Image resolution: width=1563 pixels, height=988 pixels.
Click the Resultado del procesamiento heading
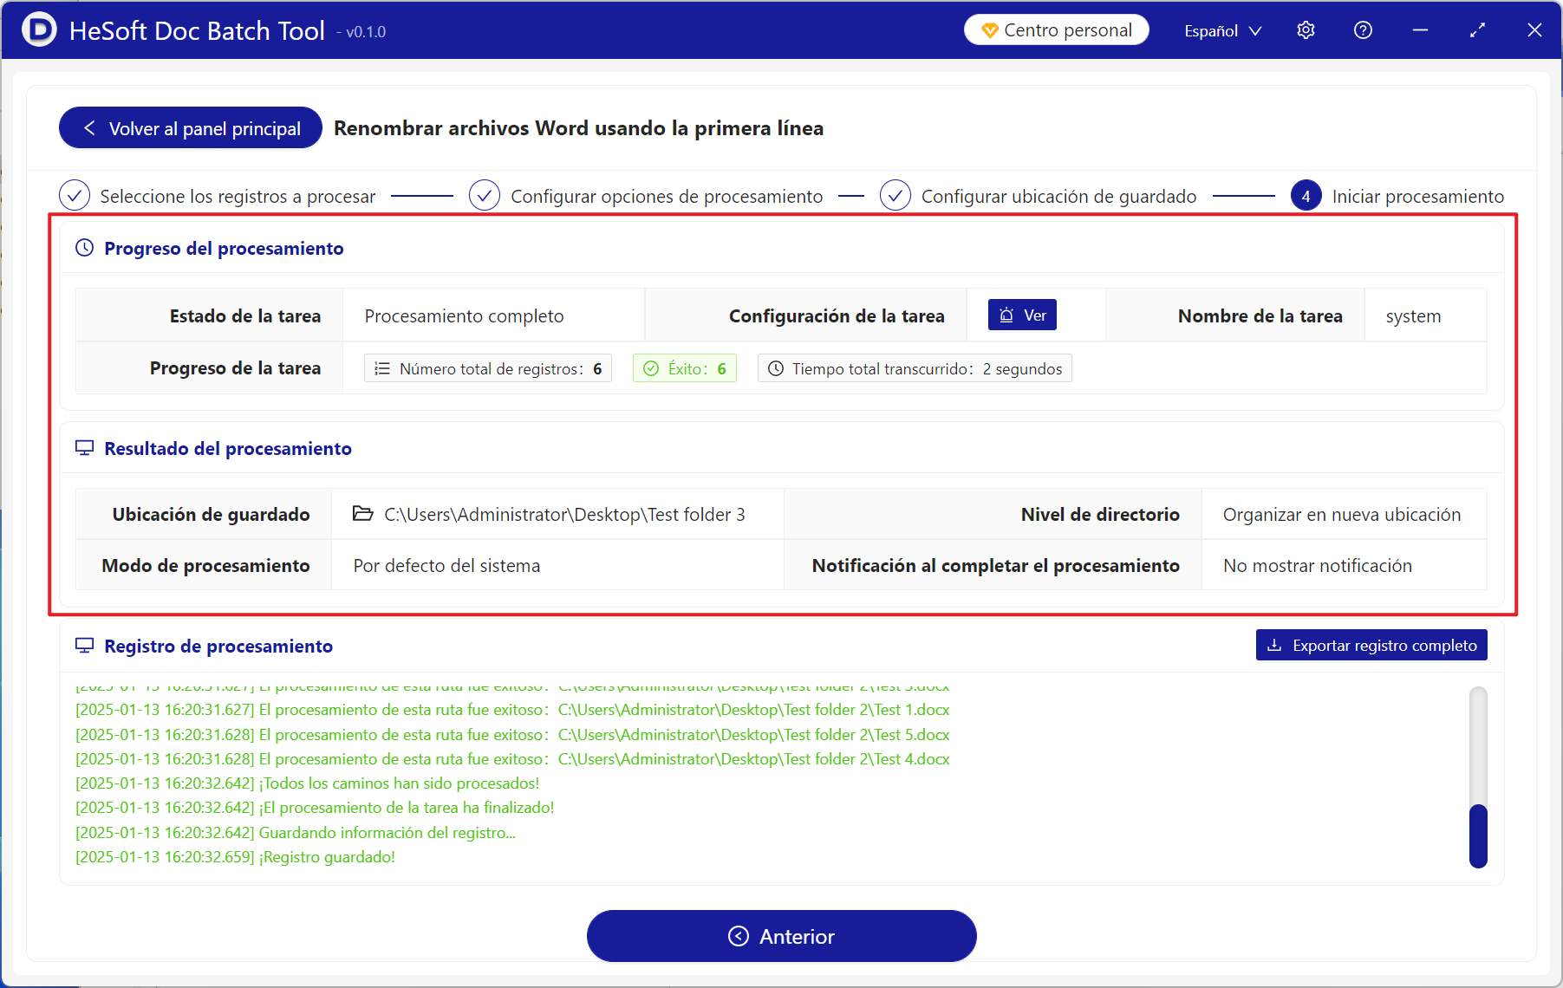tap(228, 449)
